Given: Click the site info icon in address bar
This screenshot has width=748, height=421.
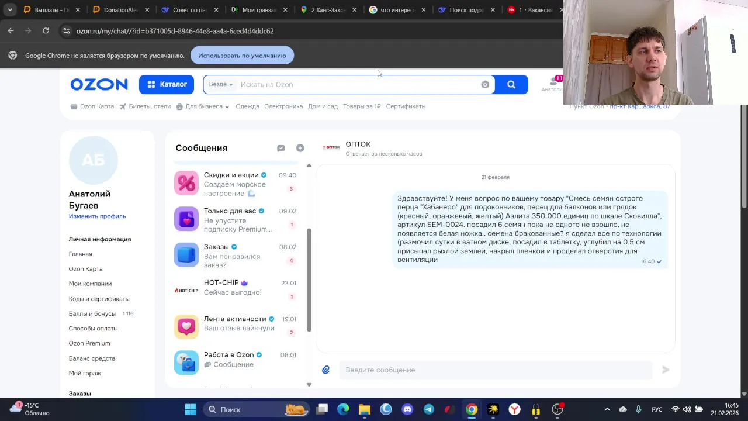Looking at the screenshot, I should coord(66,30).
